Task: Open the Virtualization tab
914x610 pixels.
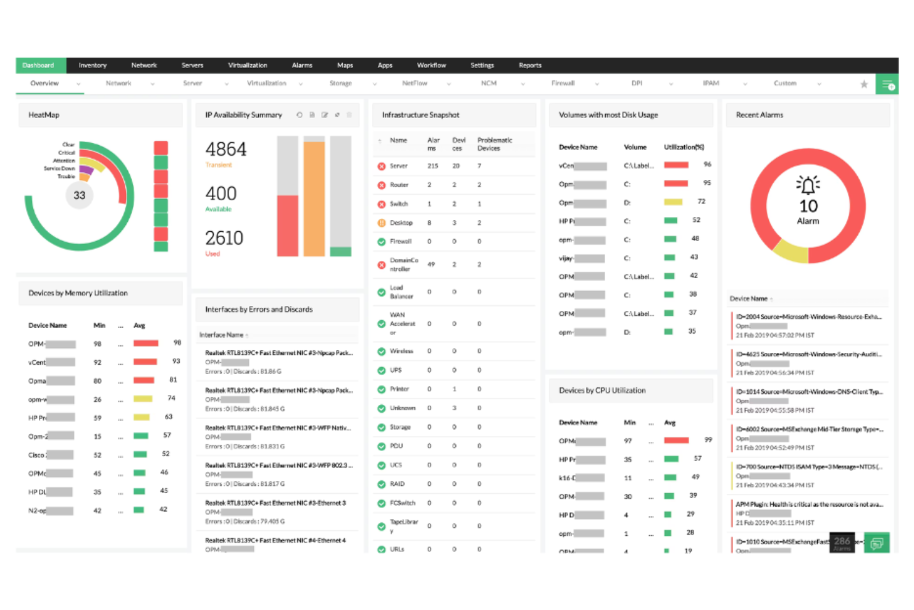Action: tap(248, 65)
